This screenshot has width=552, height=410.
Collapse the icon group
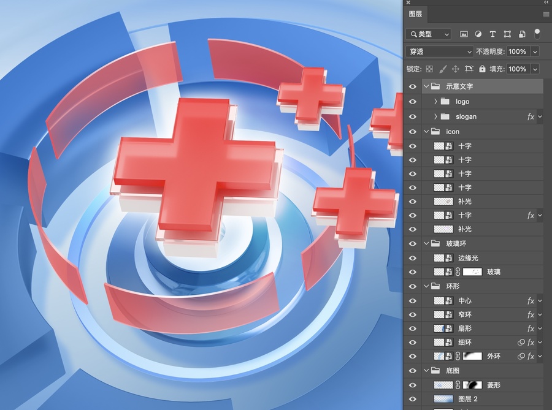[x=426, y=131]
